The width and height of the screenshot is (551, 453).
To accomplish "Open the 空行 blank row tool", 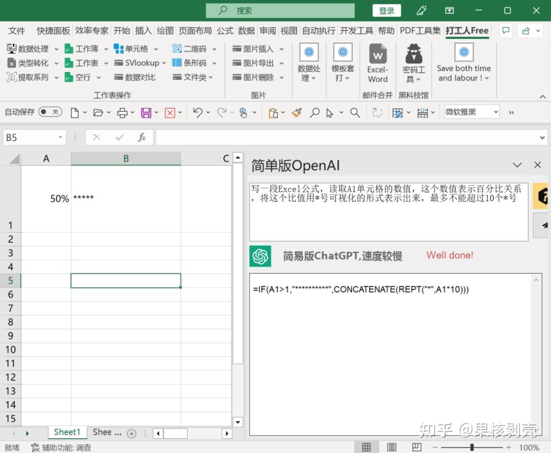I will [x=83, y=77].
